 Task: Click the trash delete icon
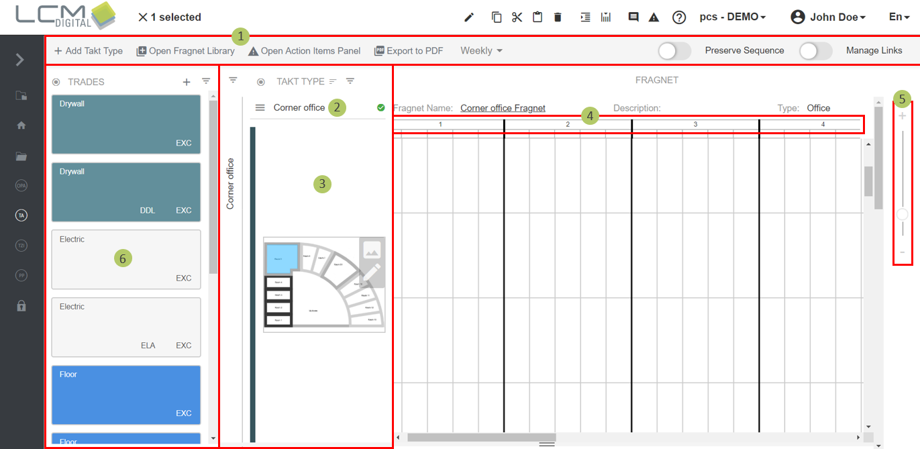558,17
